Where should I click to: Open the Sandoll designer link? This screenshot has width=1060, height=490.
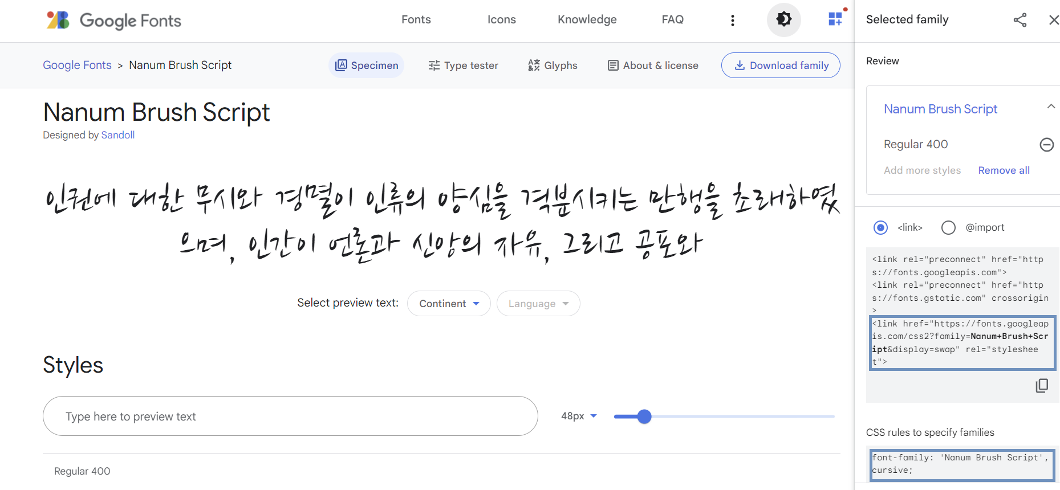tap(118, 135)
